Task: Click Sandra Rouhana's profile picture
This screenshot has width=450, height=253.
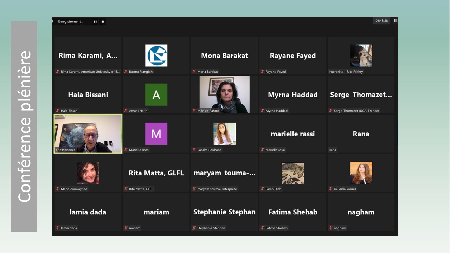Action: (224, 134)
